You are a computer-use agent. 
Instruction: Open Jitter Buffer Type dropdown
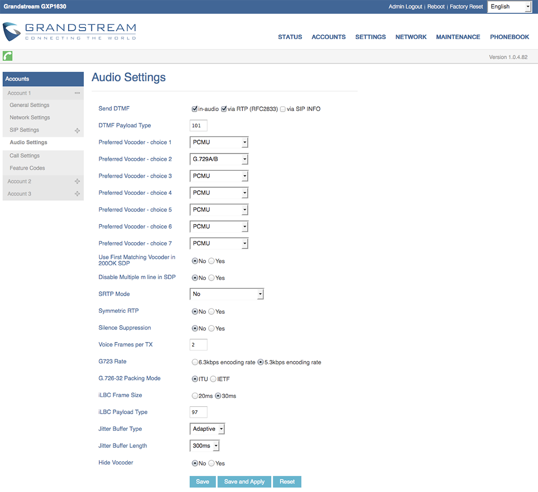click(x=207, y=429)
